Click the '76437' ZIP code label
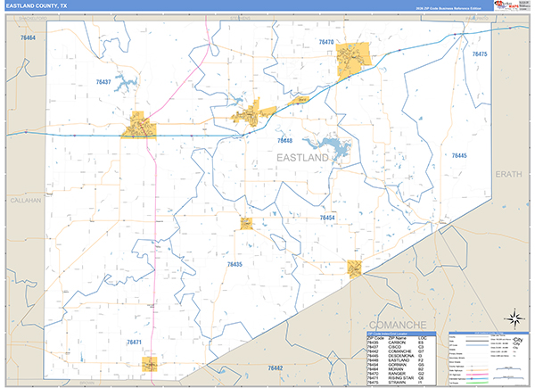The height and width of the screenshot is (388, 535). tap(103, 82)
